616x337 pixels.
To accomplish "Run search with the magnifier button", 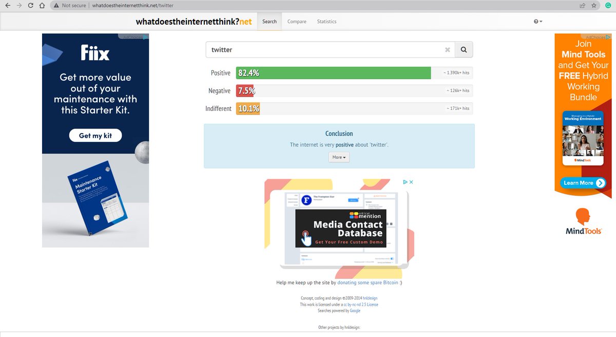I will [464, 50].
